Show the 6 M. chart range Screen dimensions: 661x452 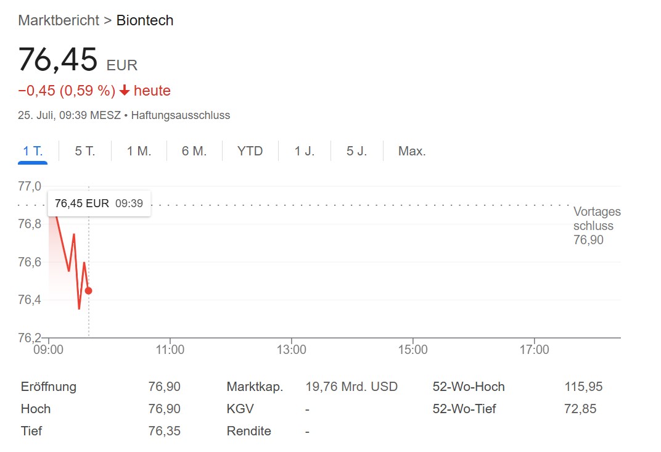tap(194, 151)
